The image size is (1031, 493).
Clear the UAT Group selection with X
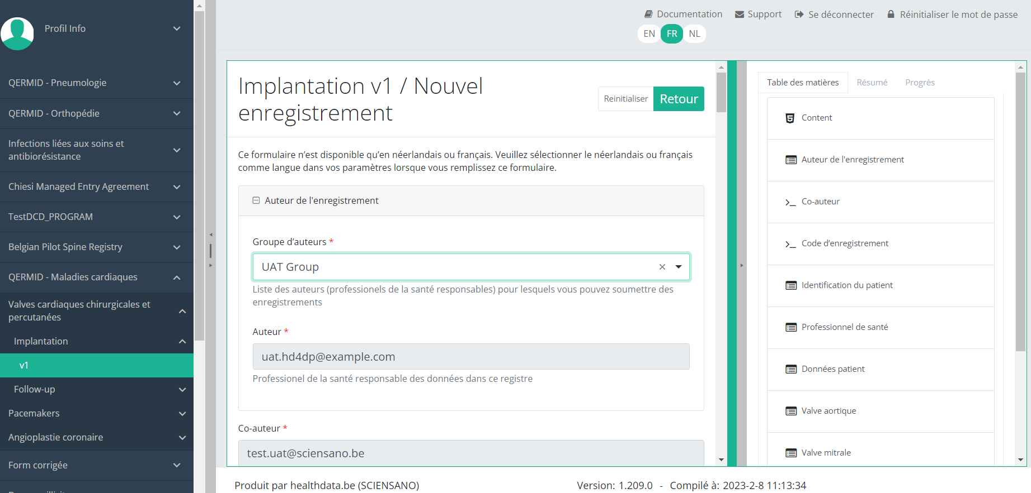662,267
